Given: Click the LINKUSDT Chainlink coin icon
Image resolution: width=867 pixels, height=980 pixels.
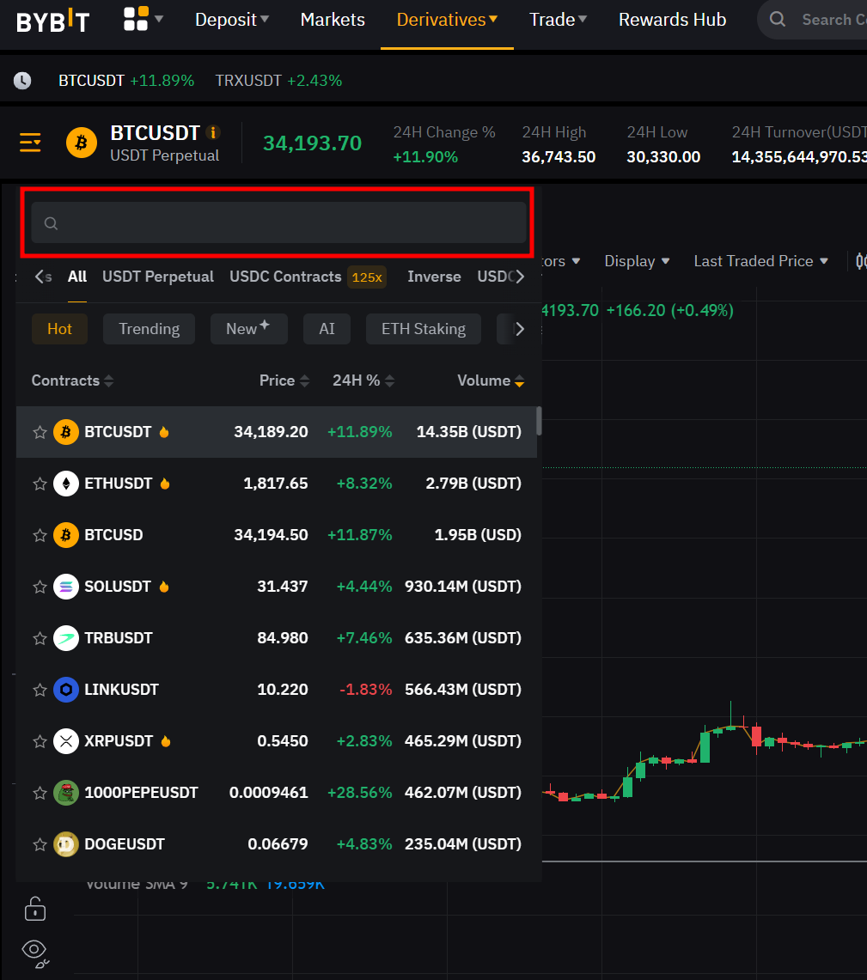Looking at the screenshot, I should pyautogui.click(x=66, y=690).
